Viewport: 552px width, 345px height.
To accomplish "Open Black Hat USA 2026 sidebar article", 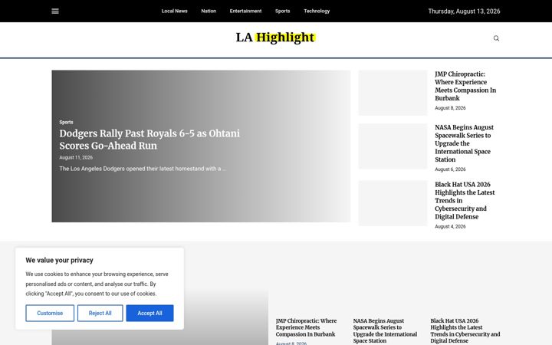I will 465,200.
